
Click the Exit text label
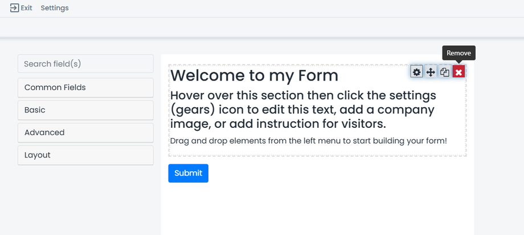(x=26, y=8)
